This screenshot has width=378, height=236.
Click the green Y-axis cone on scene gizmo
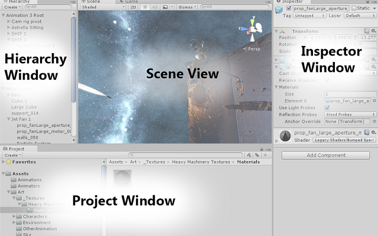tap(252, 22)
